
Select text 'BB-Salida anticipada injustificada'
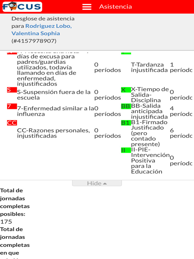tap(149, 111)
